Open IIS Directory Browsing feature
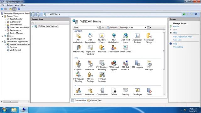This screenshot has height=113, width=201. 126,92
